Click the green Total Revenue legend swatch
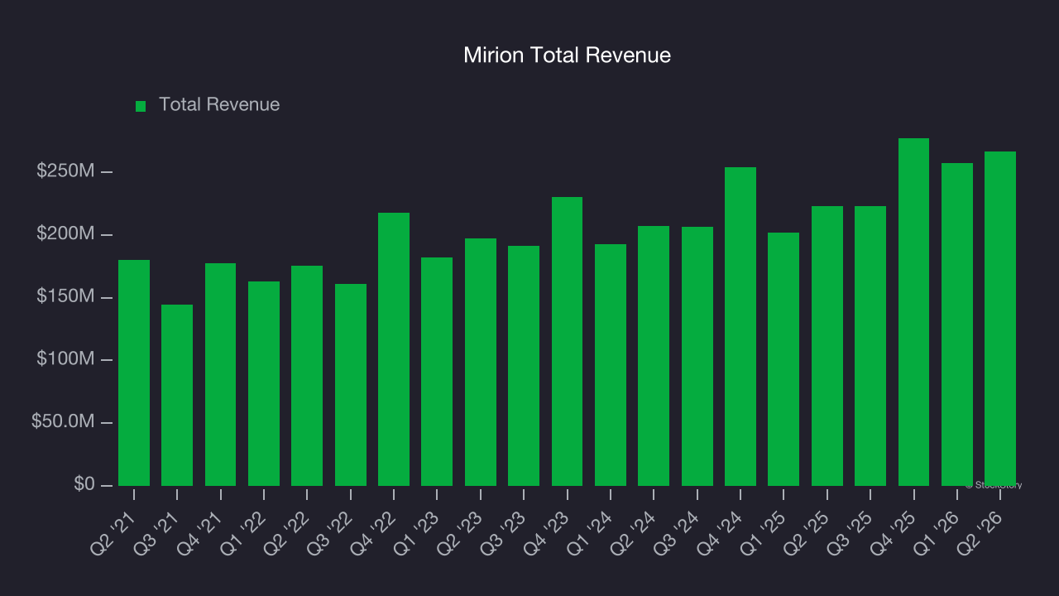 click(x=141, y=106)
